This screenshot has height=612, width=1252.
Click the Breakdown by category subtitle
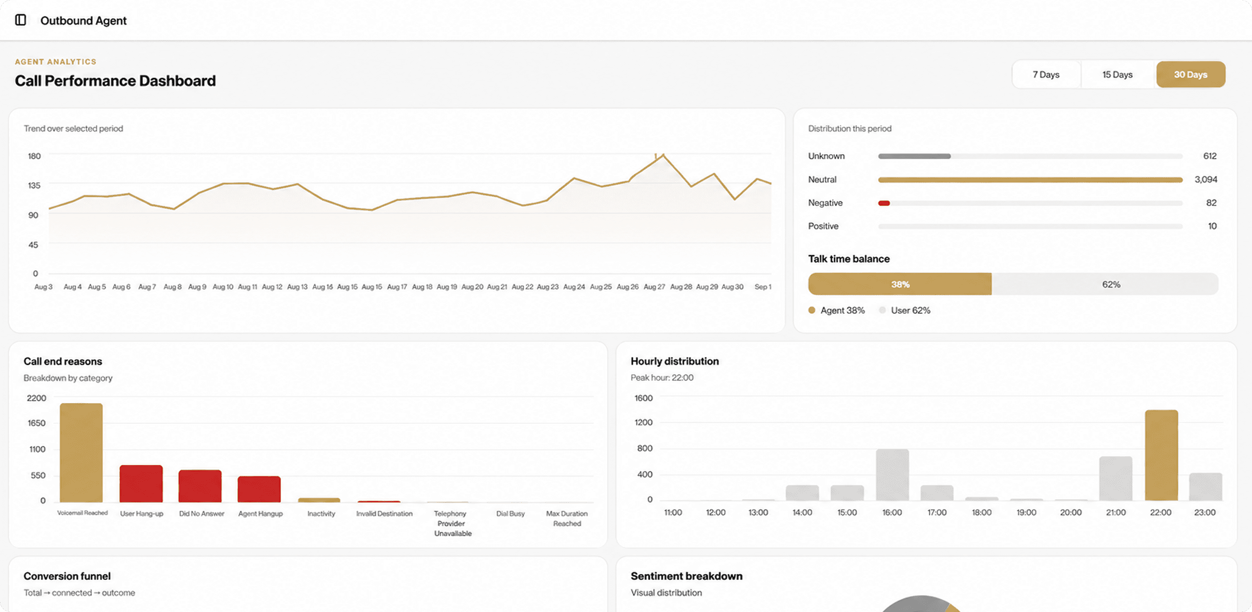click(x=68, y=378)
